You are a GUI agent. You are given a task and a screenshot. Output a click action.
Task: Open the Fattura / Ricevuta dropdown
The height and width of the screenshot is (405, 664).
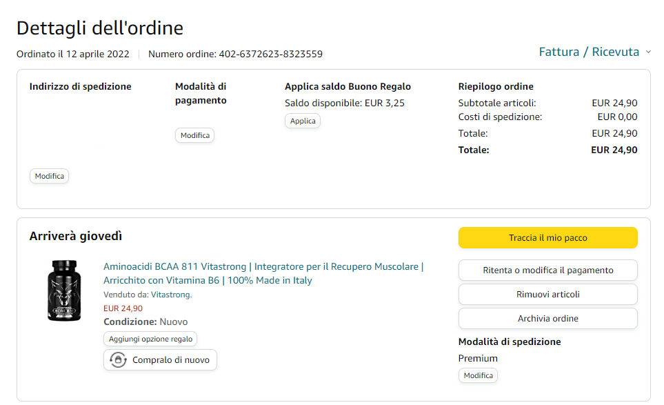pos(589,52)
